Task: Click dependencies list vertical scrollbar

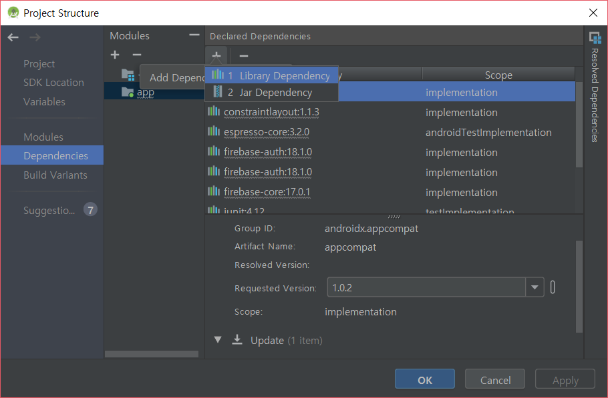Action: coord(579,125)
